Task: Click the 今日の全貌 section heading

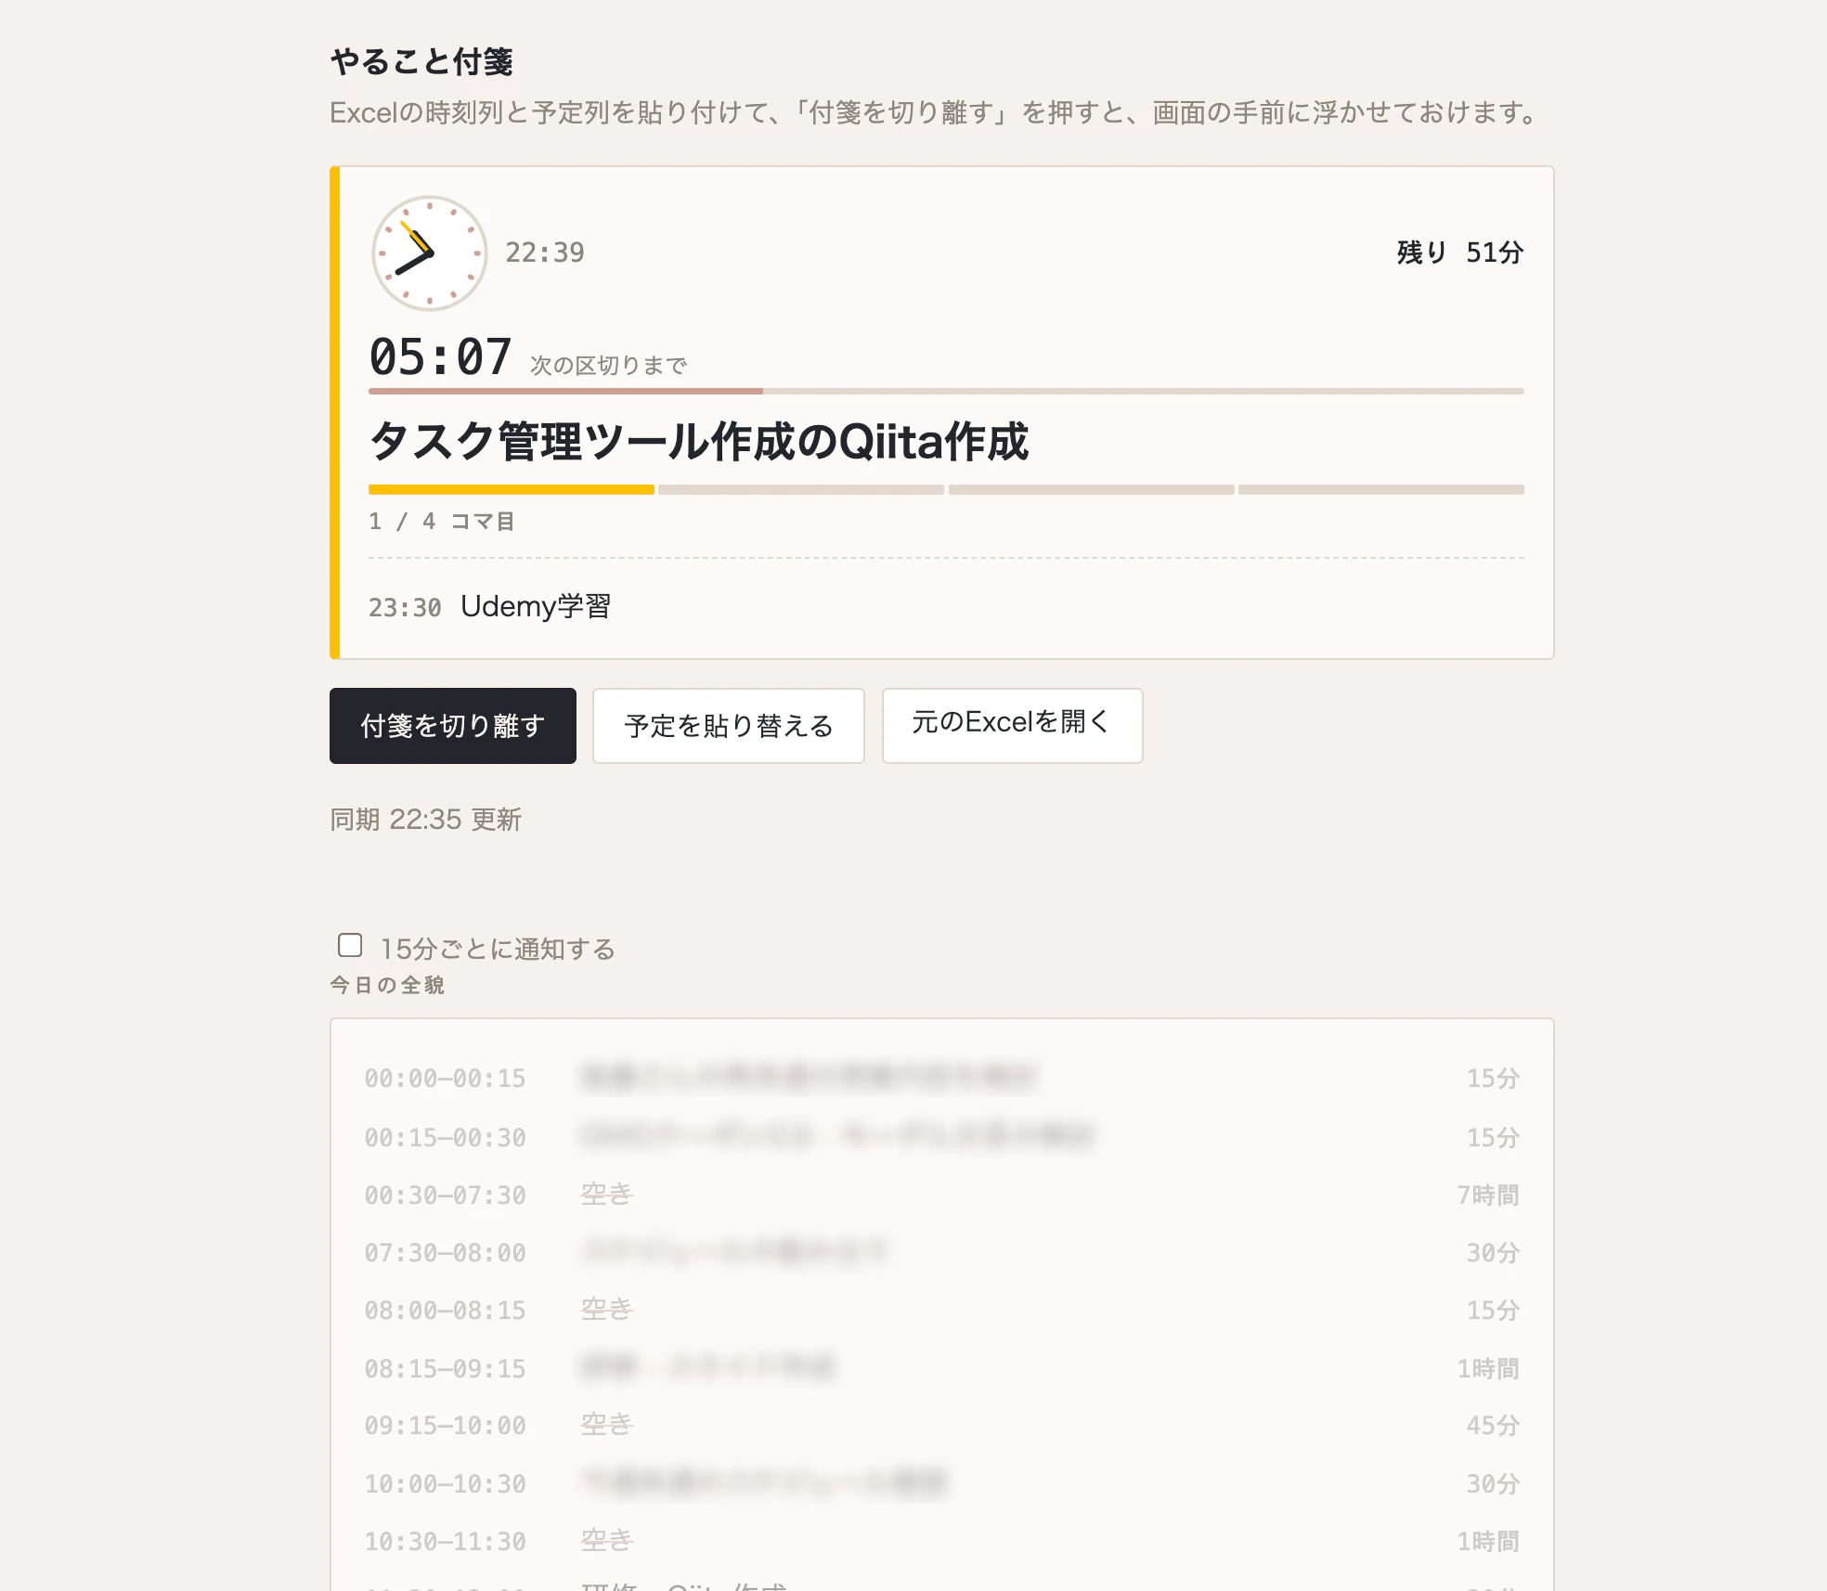Action: pos(388,985)
